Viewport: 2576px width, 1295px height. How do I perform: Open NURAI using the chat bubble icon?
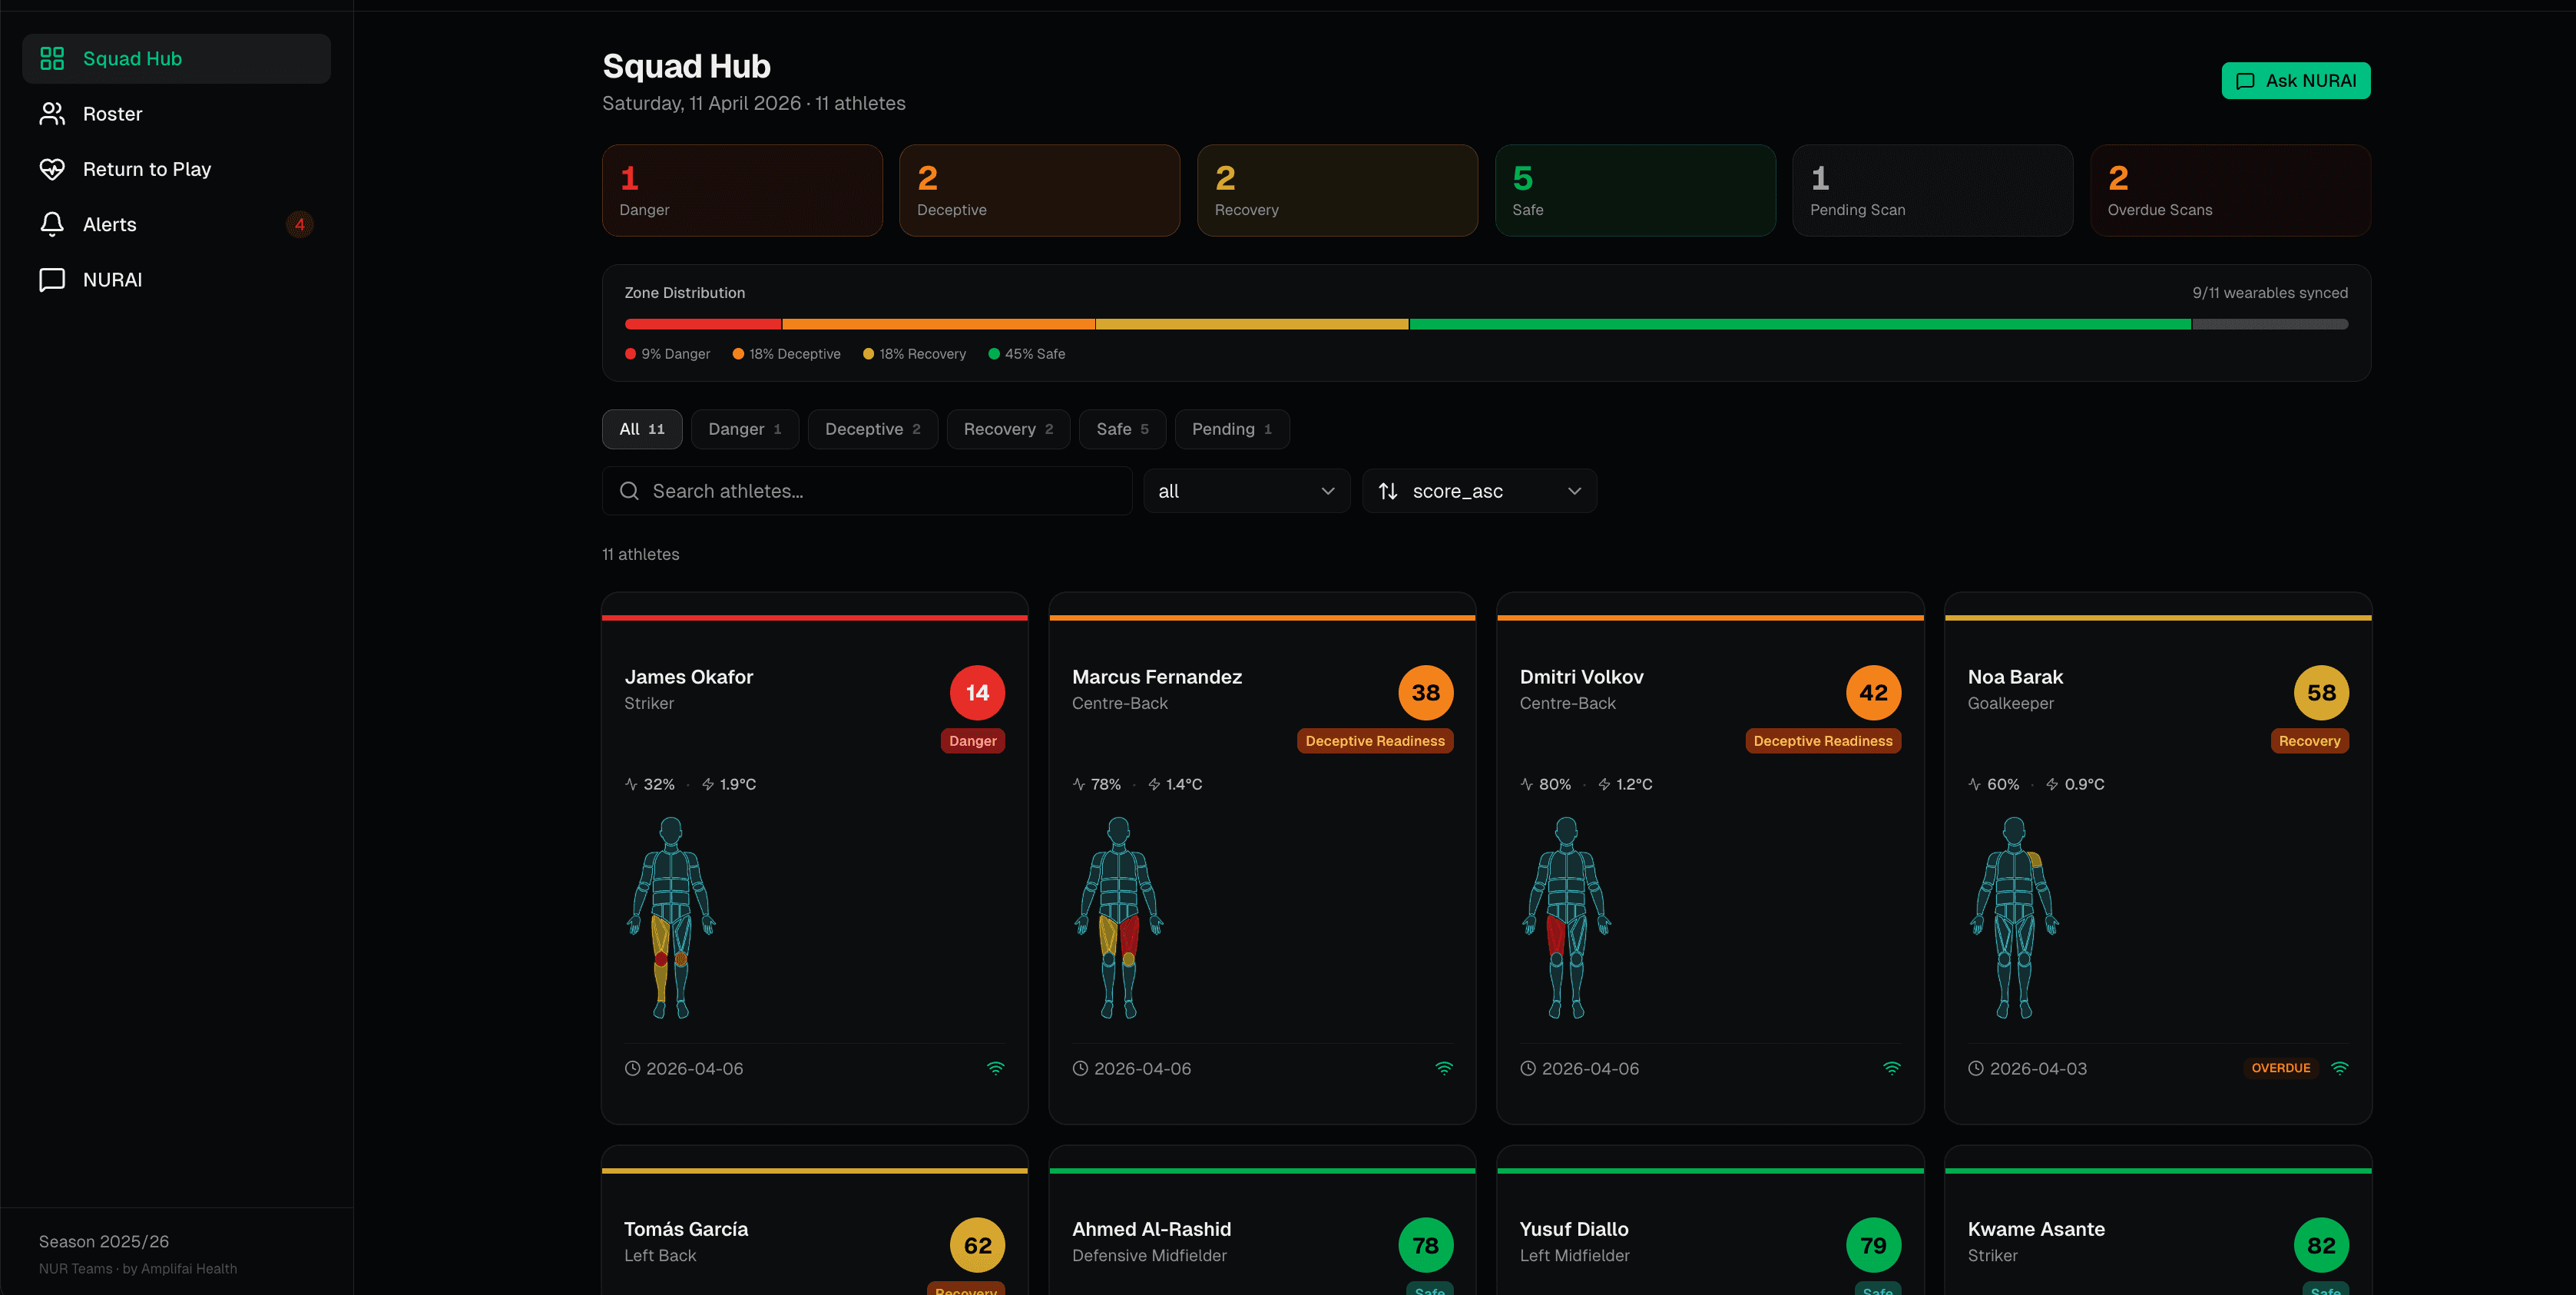click(53, 279)
